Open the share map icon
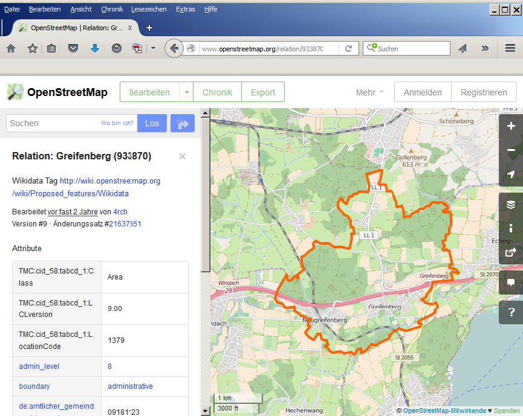 pos(511,252)
